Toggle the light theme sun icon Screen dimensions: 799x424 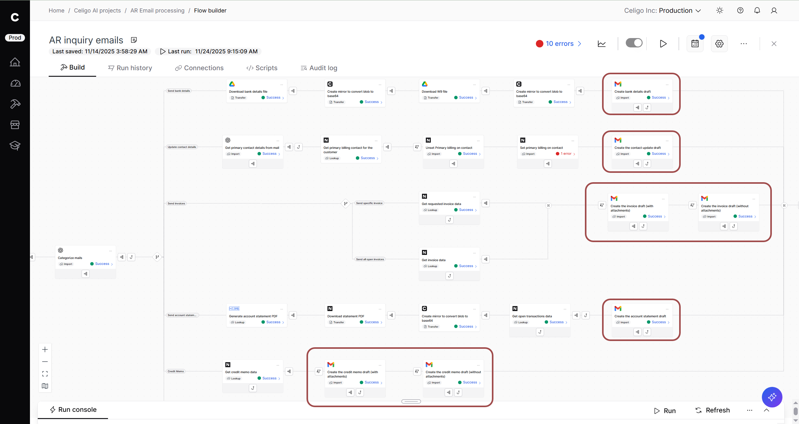point(719,11)
